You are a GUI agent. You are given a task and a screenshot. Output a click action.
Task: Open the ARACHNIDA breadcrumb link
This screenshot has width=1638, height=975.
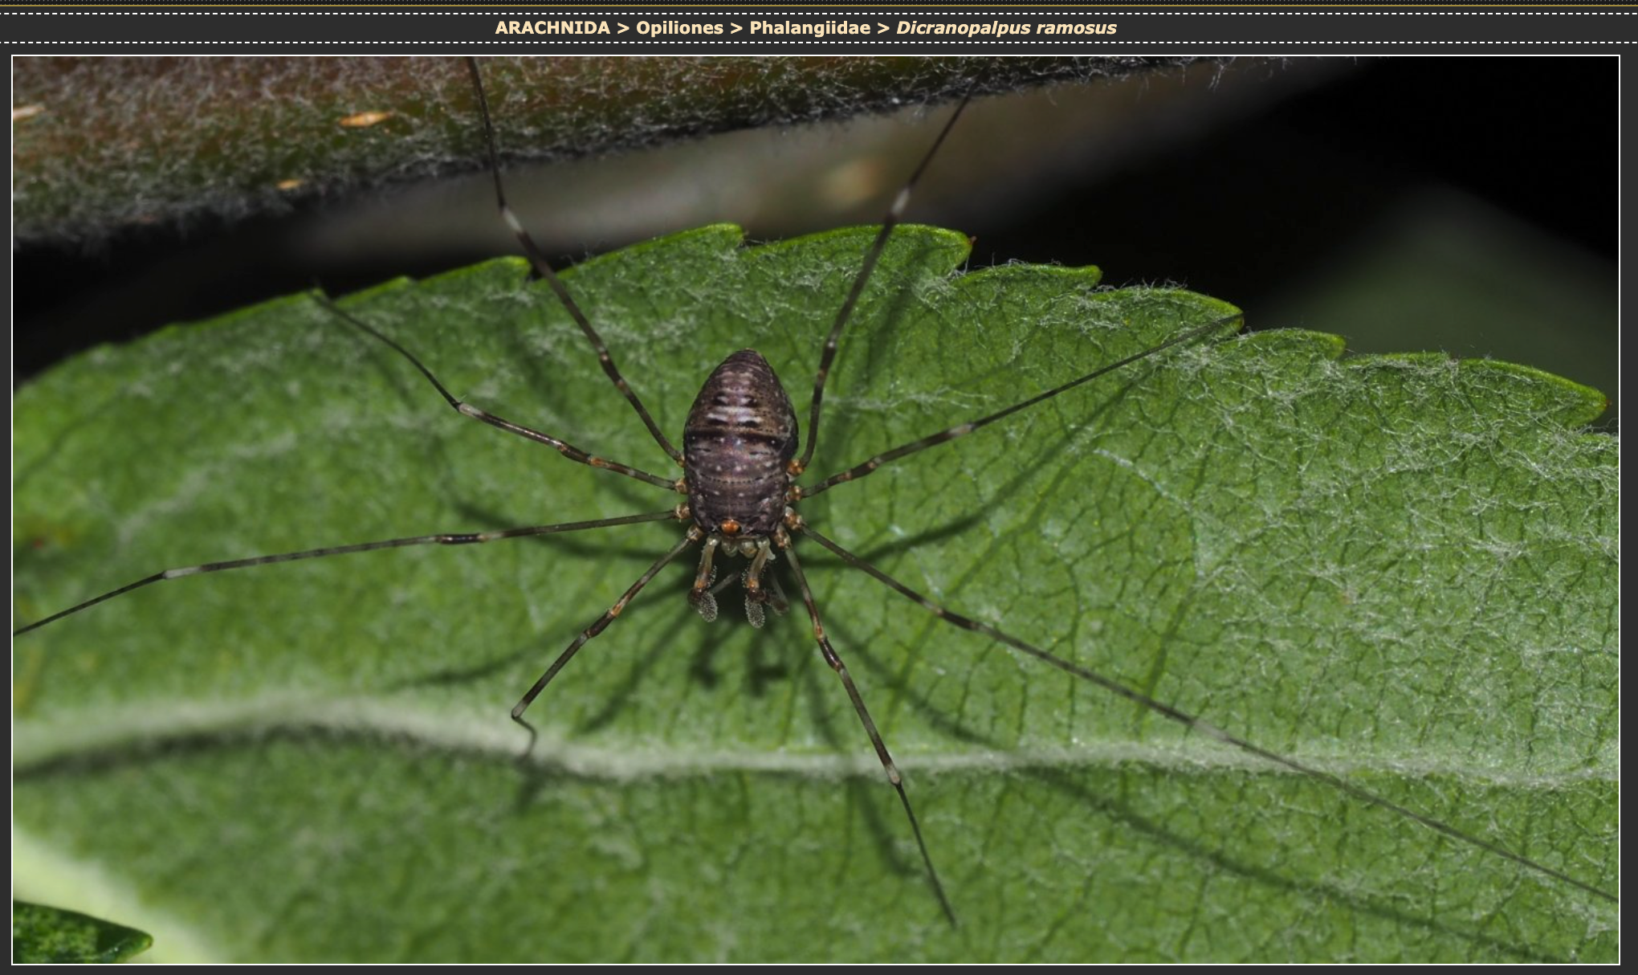click(552, 27)
